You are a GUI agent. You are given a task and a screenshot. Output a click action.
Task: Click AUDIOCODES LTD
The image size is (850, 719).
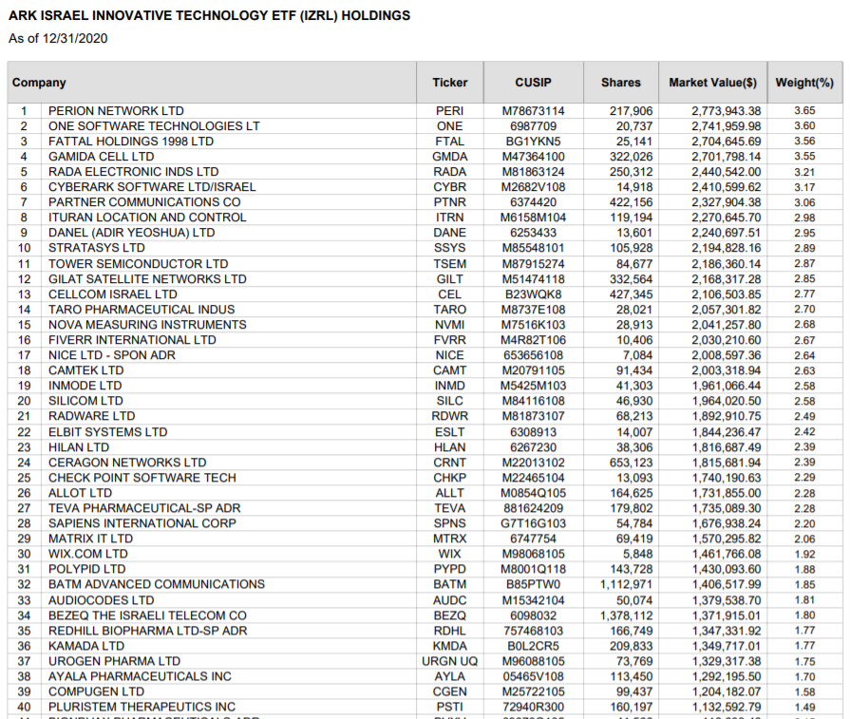101,599
